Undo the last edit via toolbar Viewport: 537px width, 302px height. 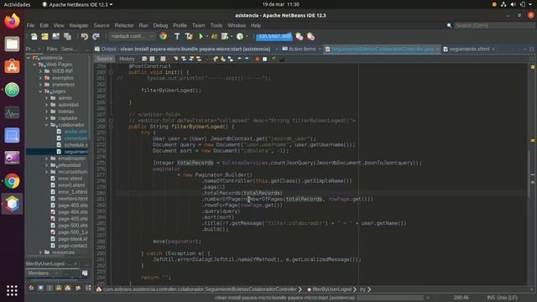click(85, 36)
